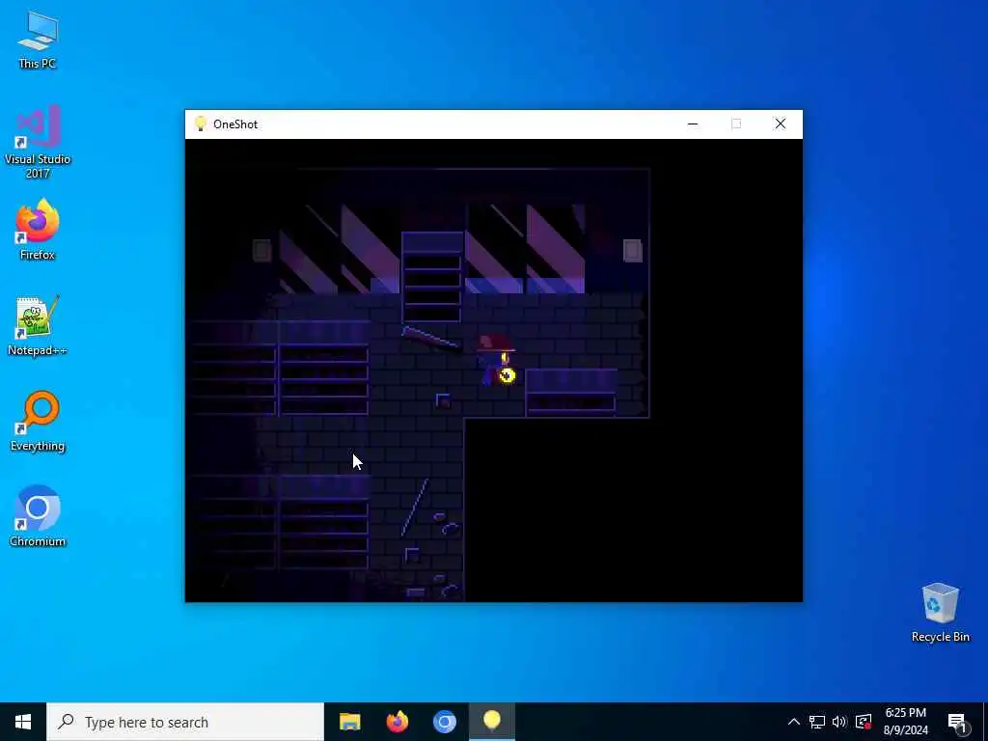
Task: Select the Notepad++ desktop shortcut
Action: tap(38, 324)
